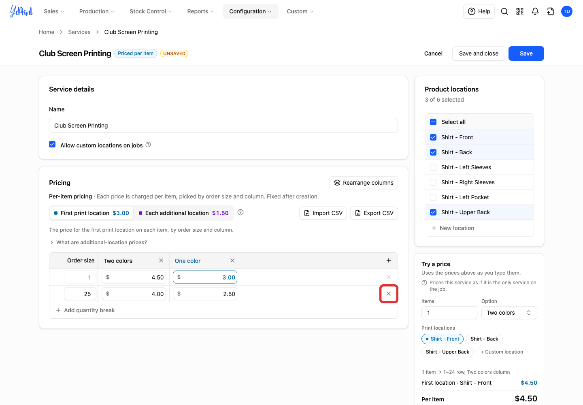Viewport: 583px width, 405px height.
Task: Expand What are additional-location prices
Action: coord(98,242)
